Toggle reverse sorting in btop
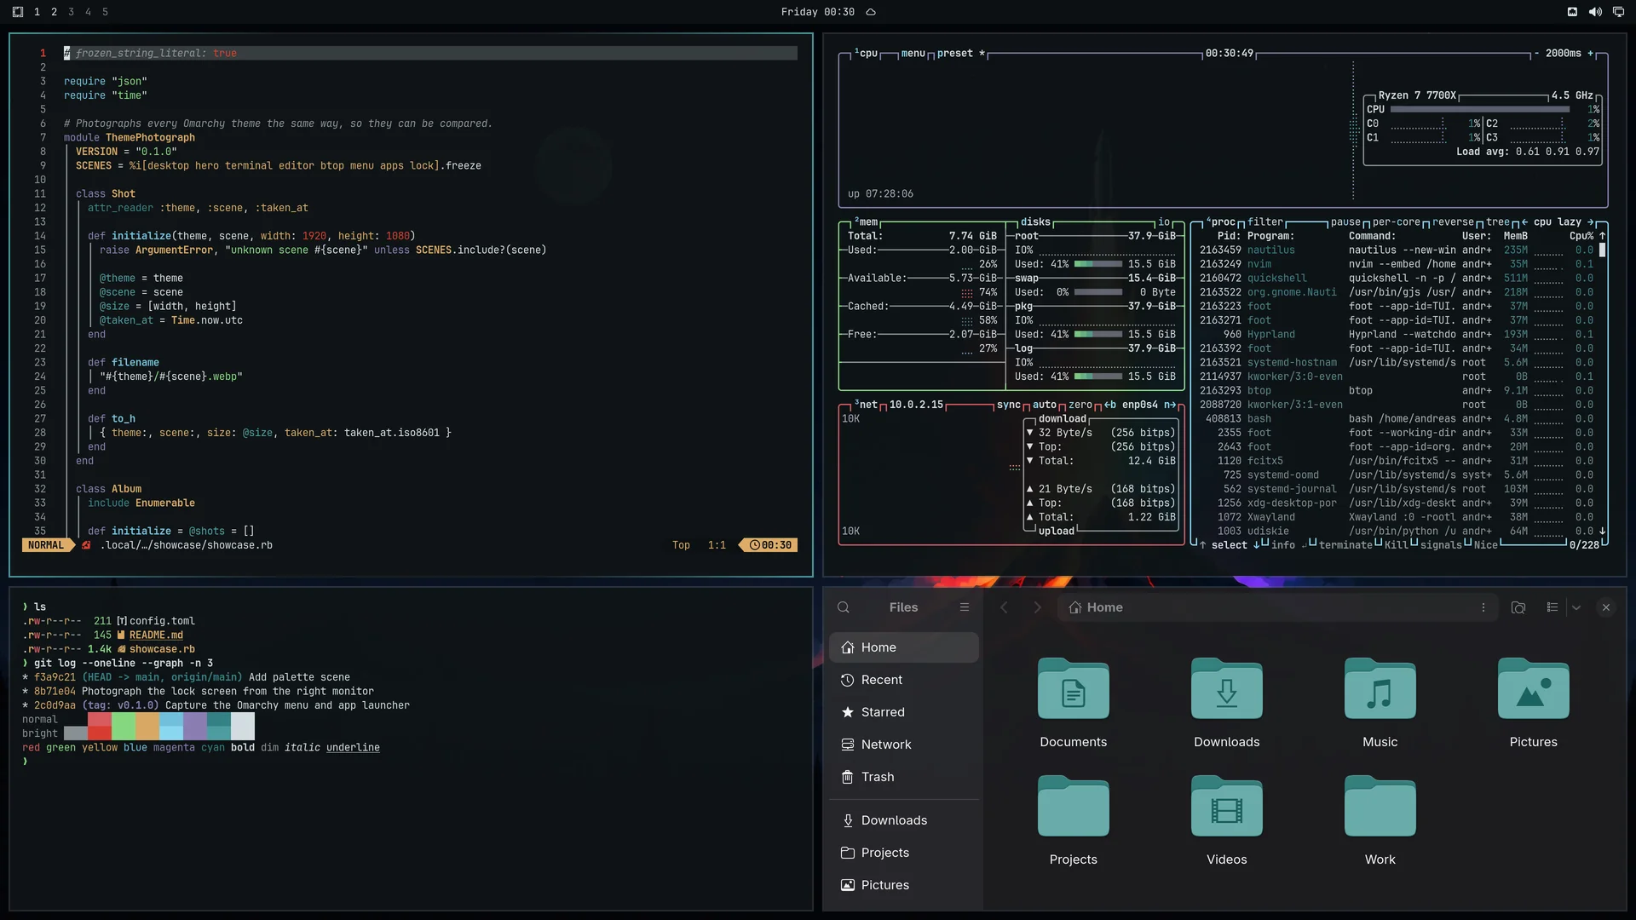The image size is (1636, 920). point(1453,221)
